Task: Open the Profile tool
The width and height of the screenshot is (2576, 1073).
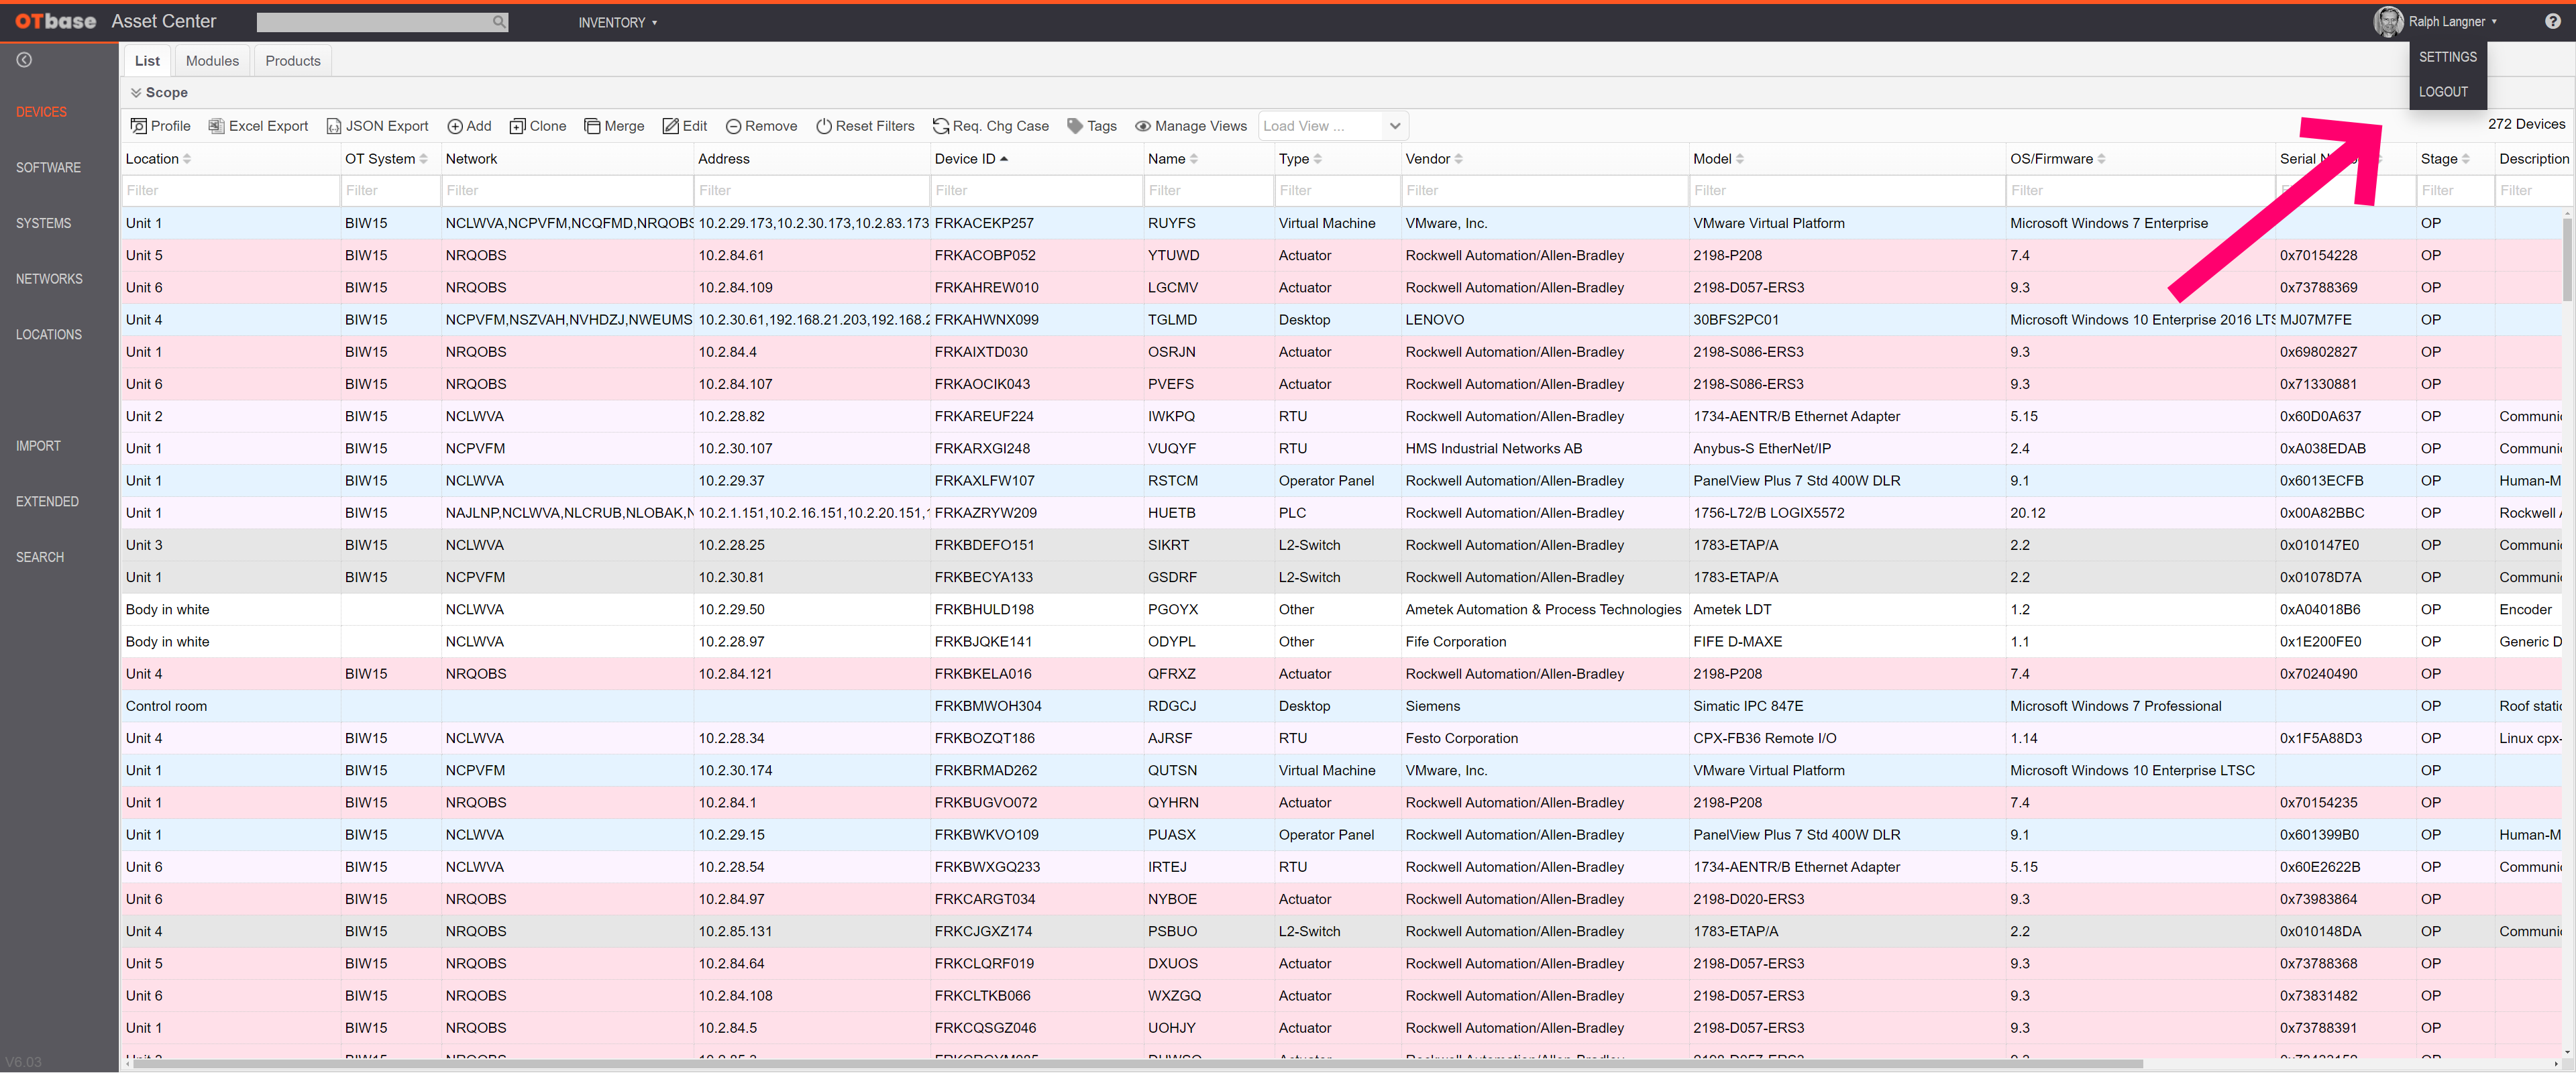Action: pos(160,126)
